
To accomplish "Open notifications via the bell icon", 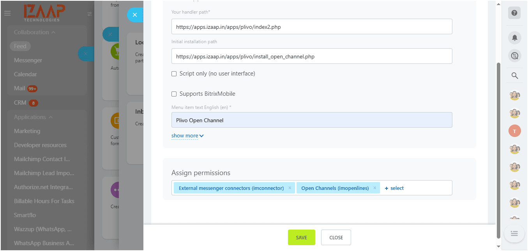I will (514, 37).
